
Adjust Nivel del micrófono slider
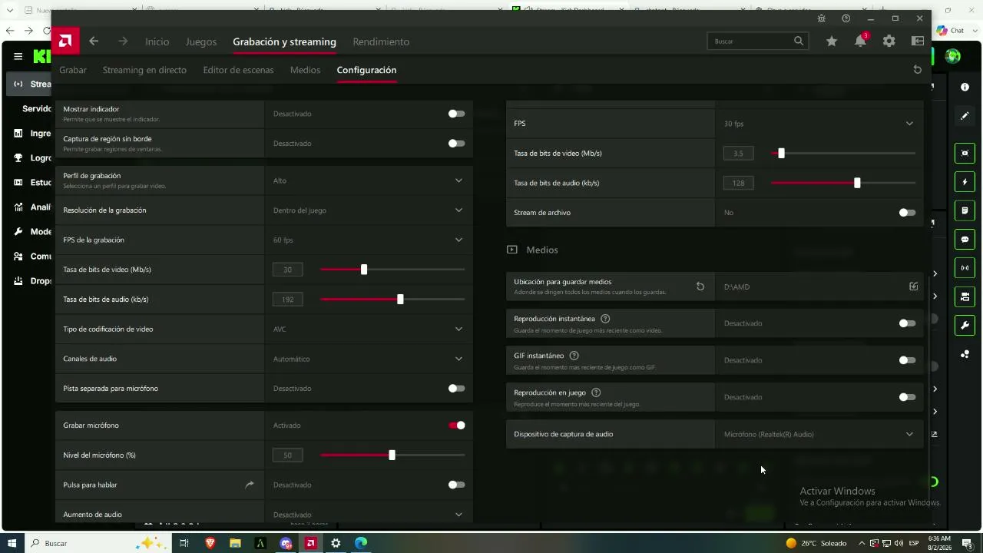392,455
